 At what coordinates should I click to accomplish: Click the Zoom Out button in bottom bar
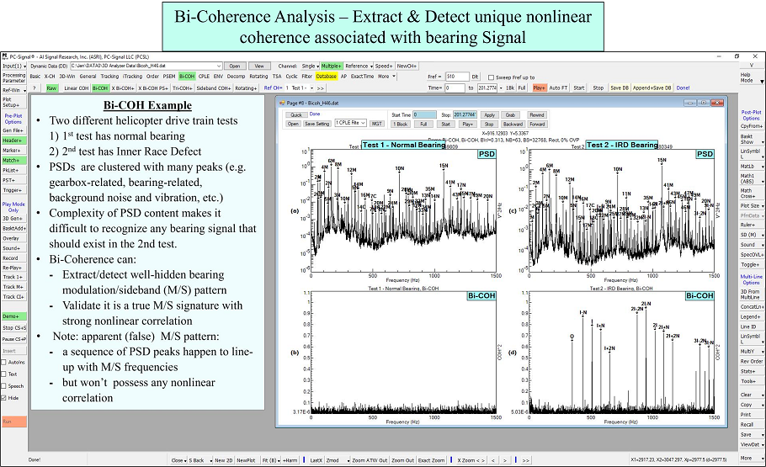[402, 460]
